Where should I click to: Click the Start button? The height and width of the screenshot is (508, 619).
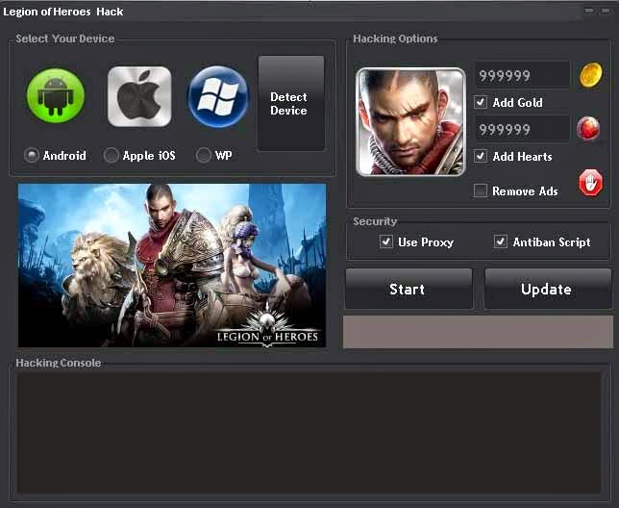[409, 289]
